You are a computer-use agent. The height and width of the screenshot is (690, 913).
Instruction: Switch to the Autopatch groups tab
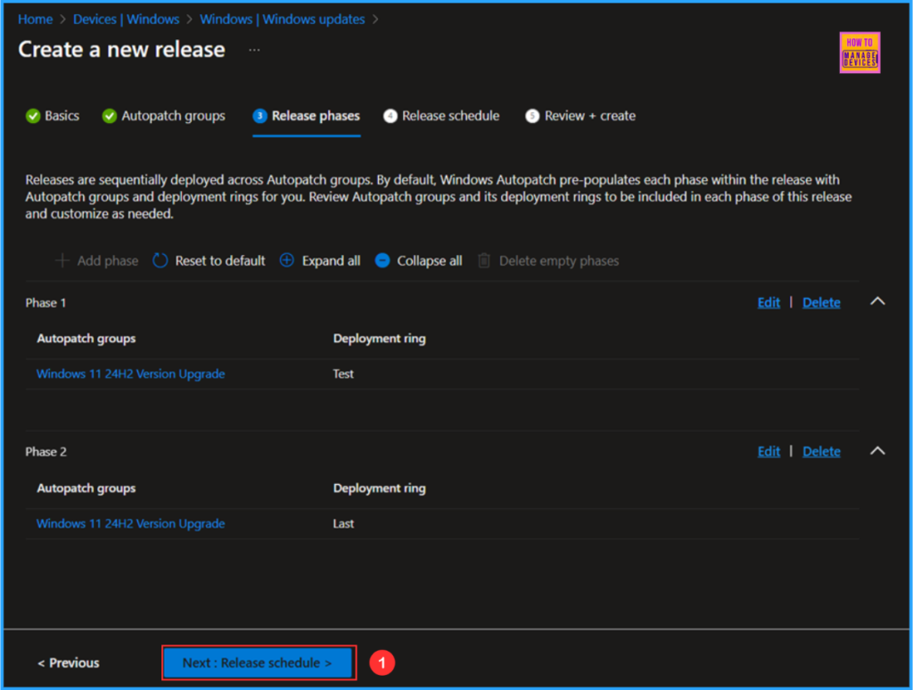coord(164,116)
